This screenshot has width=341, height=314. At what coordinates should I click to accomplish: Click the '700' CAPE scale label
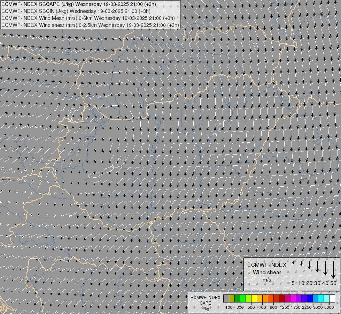pyautogui.click(x=263, y=307)
